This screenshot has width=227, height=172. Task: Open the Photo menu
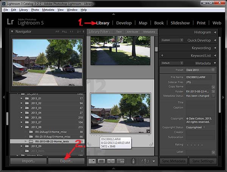(35, 10)
